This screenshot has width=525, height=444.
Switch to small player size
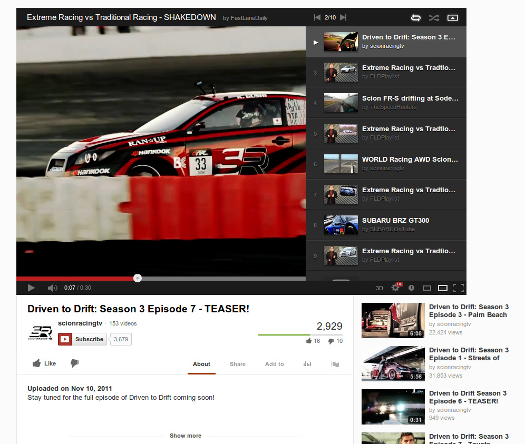pyautogui.click(x=427, y=288)
